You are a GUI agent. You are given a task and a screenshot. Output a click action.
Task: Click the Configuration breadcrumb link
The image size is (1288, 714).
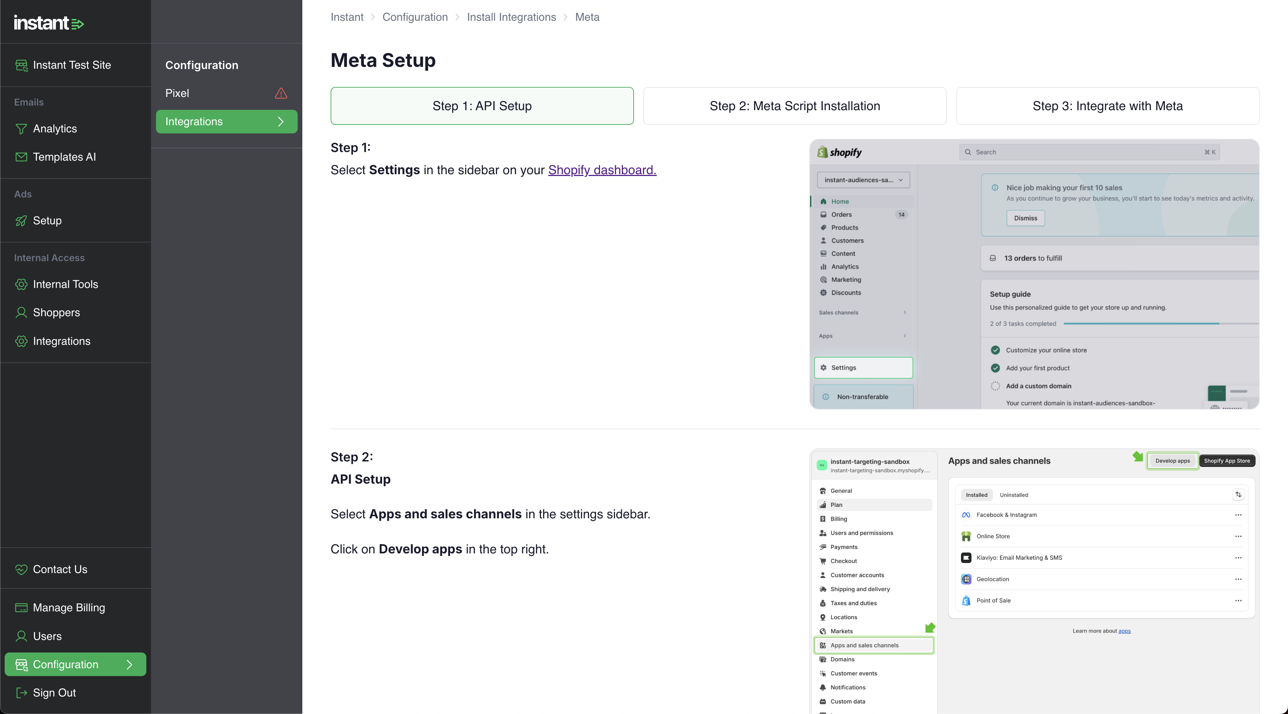[415, 17]
